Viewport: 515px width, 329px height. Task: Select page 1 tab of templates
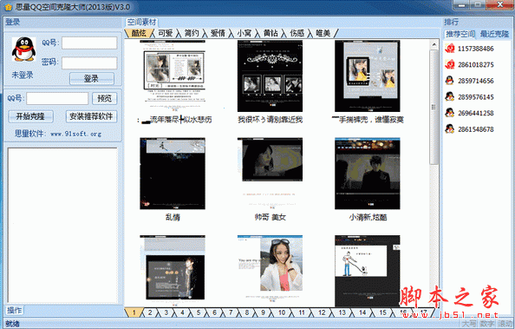[134, 313]
